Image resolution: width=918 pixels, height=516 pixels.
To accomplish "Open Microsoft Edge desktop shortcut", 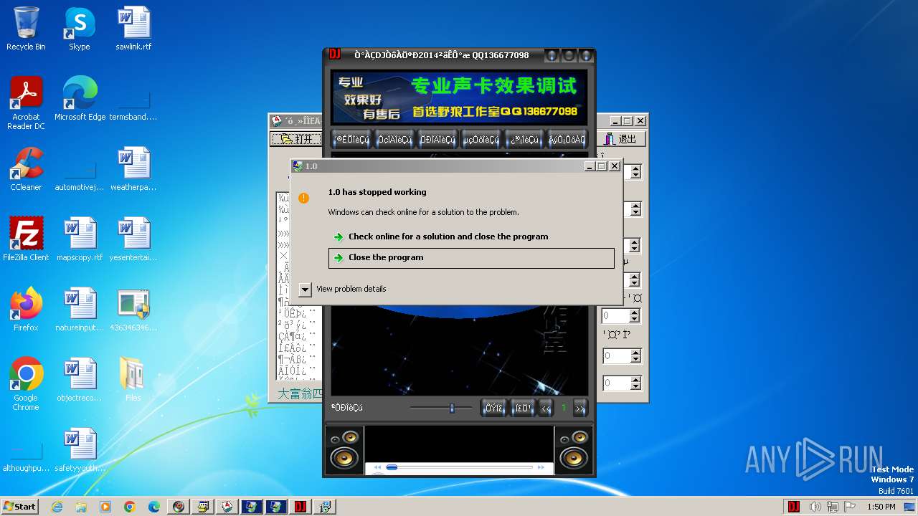I will (x=80, y=99).
